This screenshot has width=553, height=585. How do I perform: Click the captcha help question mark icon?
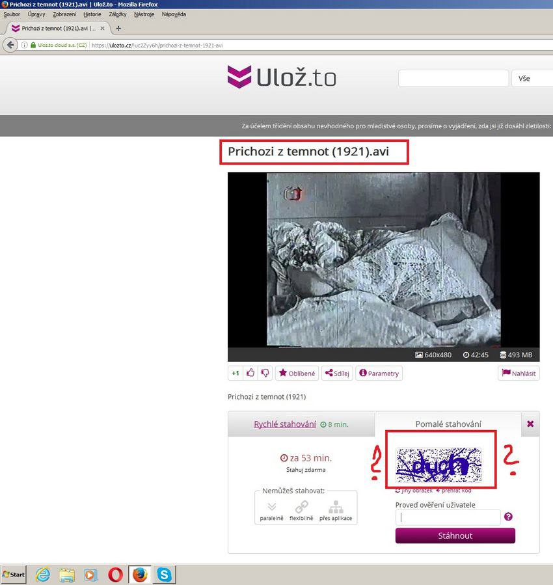[x=508, y=517]
